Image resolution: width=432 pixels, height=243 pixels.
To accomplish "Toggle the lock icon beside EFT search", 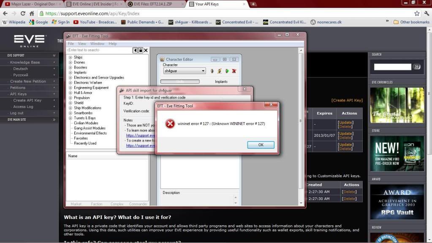I will click(x=141, y=50).
